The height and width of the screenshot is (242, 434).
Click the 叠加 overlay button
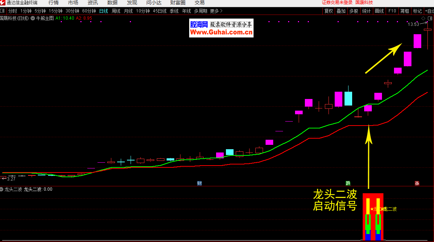(x=341, y=11)
